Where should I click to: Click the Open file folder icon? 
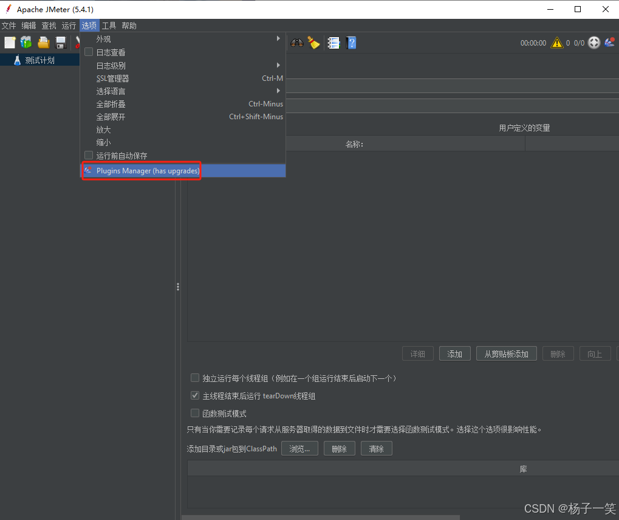(x=43, y=43)
